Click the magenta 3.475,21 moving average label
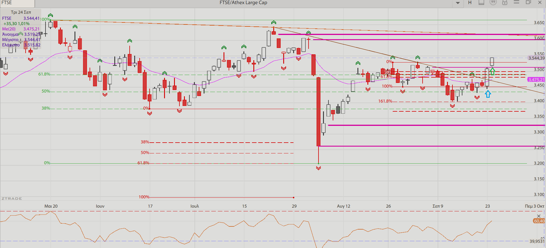This screenshot has width=546, height=248. click(x=536, y=80)
